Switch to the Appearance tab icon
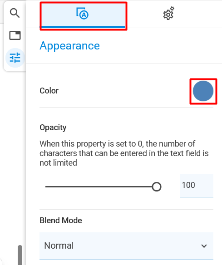The image size is (222, 265). click(84, 16)
